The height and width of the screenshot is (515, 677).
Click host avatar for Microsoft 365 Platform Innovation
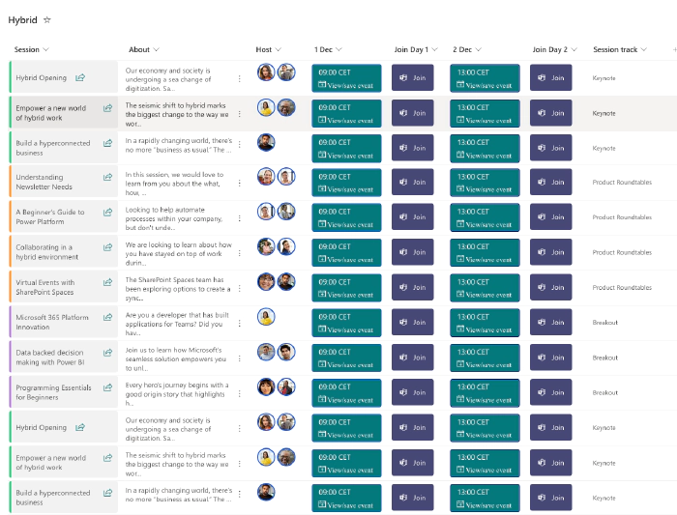click(x=266, y=317)
